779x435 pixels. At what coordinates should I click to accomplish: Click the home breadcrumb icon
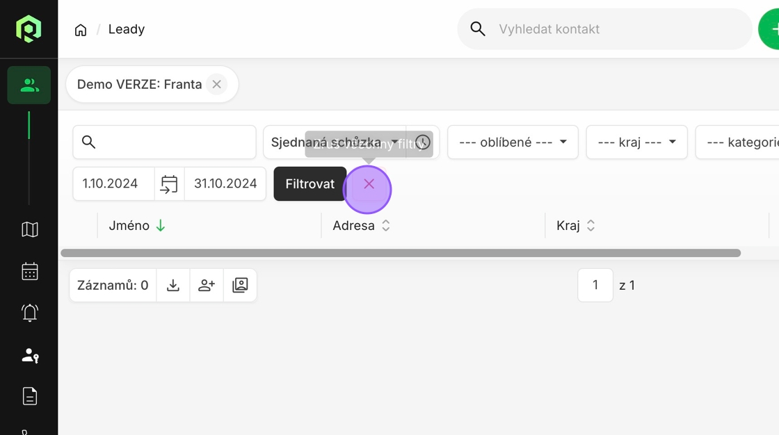81,30
